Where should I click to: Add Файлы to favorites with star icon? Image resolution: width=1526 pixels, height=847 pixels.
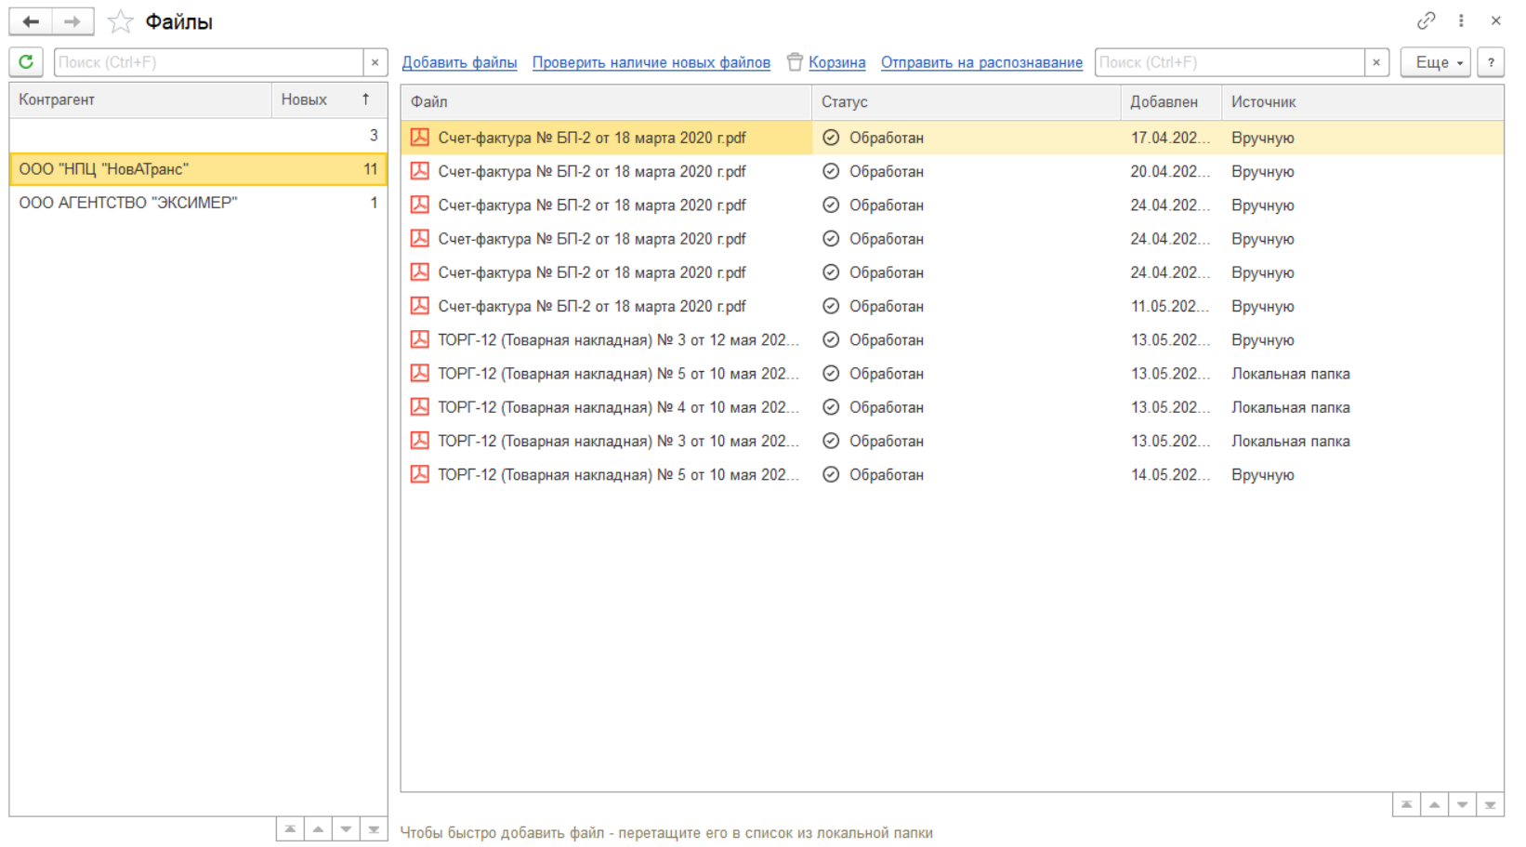(121, 21)
